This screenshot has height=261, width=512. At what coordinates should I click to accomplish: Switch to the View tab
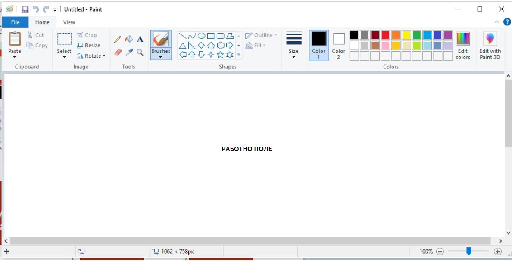click(69, 22)
